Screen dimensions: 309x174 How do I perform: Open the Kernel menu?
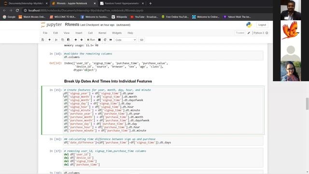(x=102, y=33)
